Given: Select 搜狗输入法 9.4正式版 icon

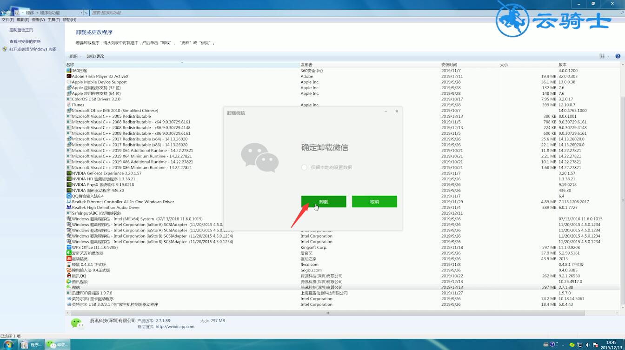Looking at the screenshot, I should 69,270.
